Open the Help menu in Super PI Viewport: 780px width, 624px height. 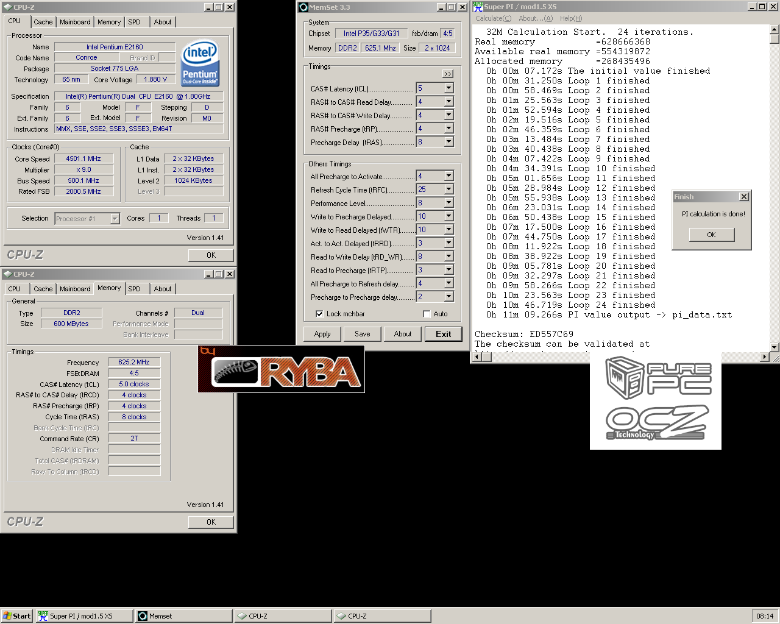point(571,18)
